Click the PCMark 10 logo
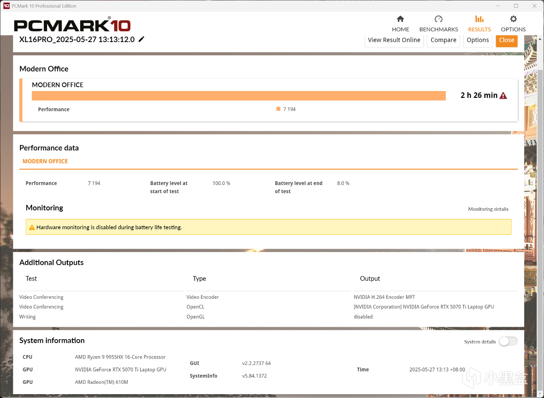 click(72, 25)
